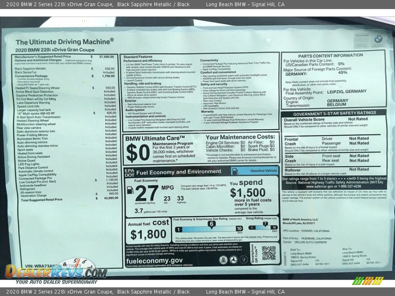Image resolution: width=395 pixels, height=296 pixels.
Task: Click 'www.safercar.gov or 1-888-327-4236' line
Action: pos(334,187)
